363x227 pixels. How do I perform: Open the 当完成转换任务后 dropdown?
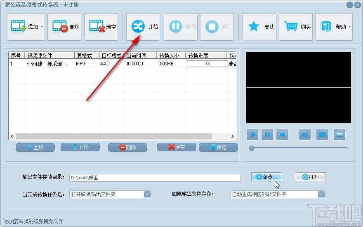(110, 194)
